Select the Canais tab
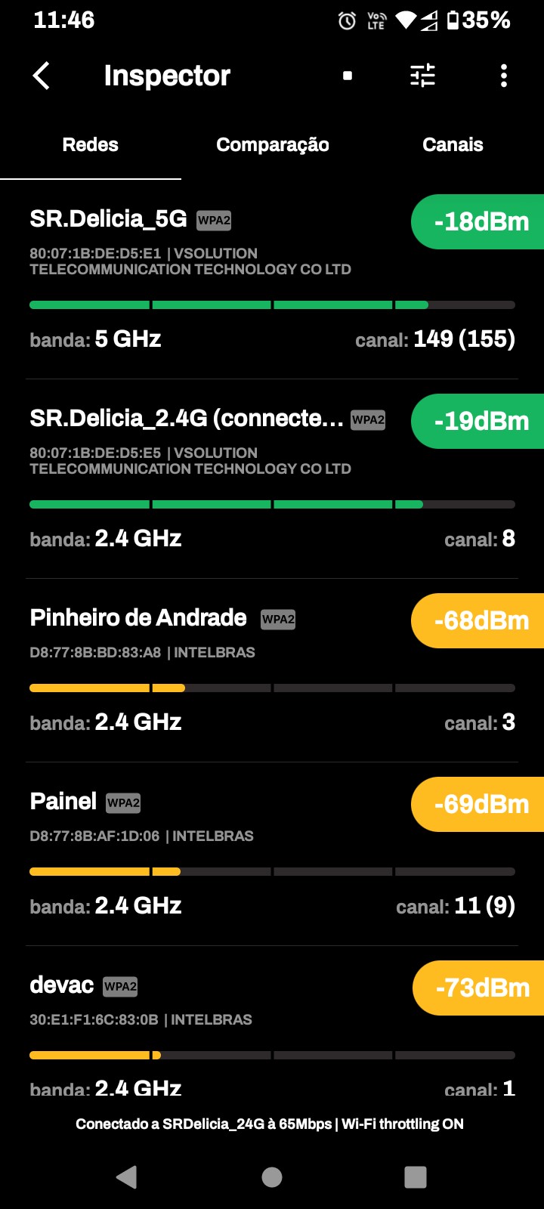 (453, 145)
